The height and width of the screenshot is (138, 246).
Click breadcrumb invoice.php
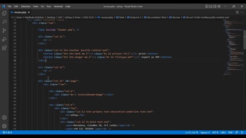(105, 17)
